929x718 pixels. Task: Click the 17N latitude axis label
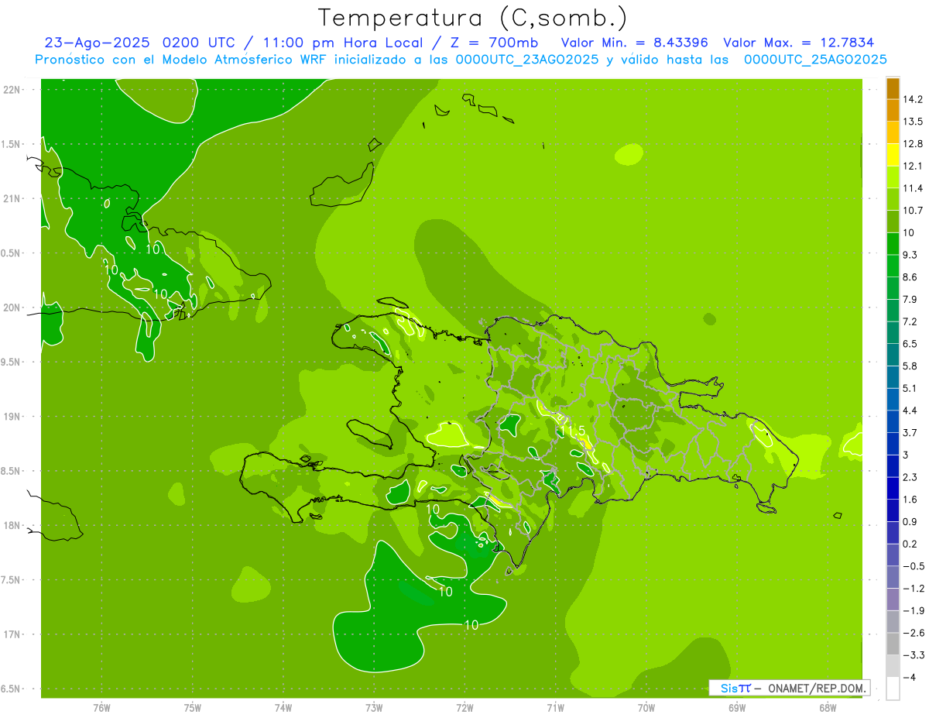pyautogui.click(x=12, y=635)
